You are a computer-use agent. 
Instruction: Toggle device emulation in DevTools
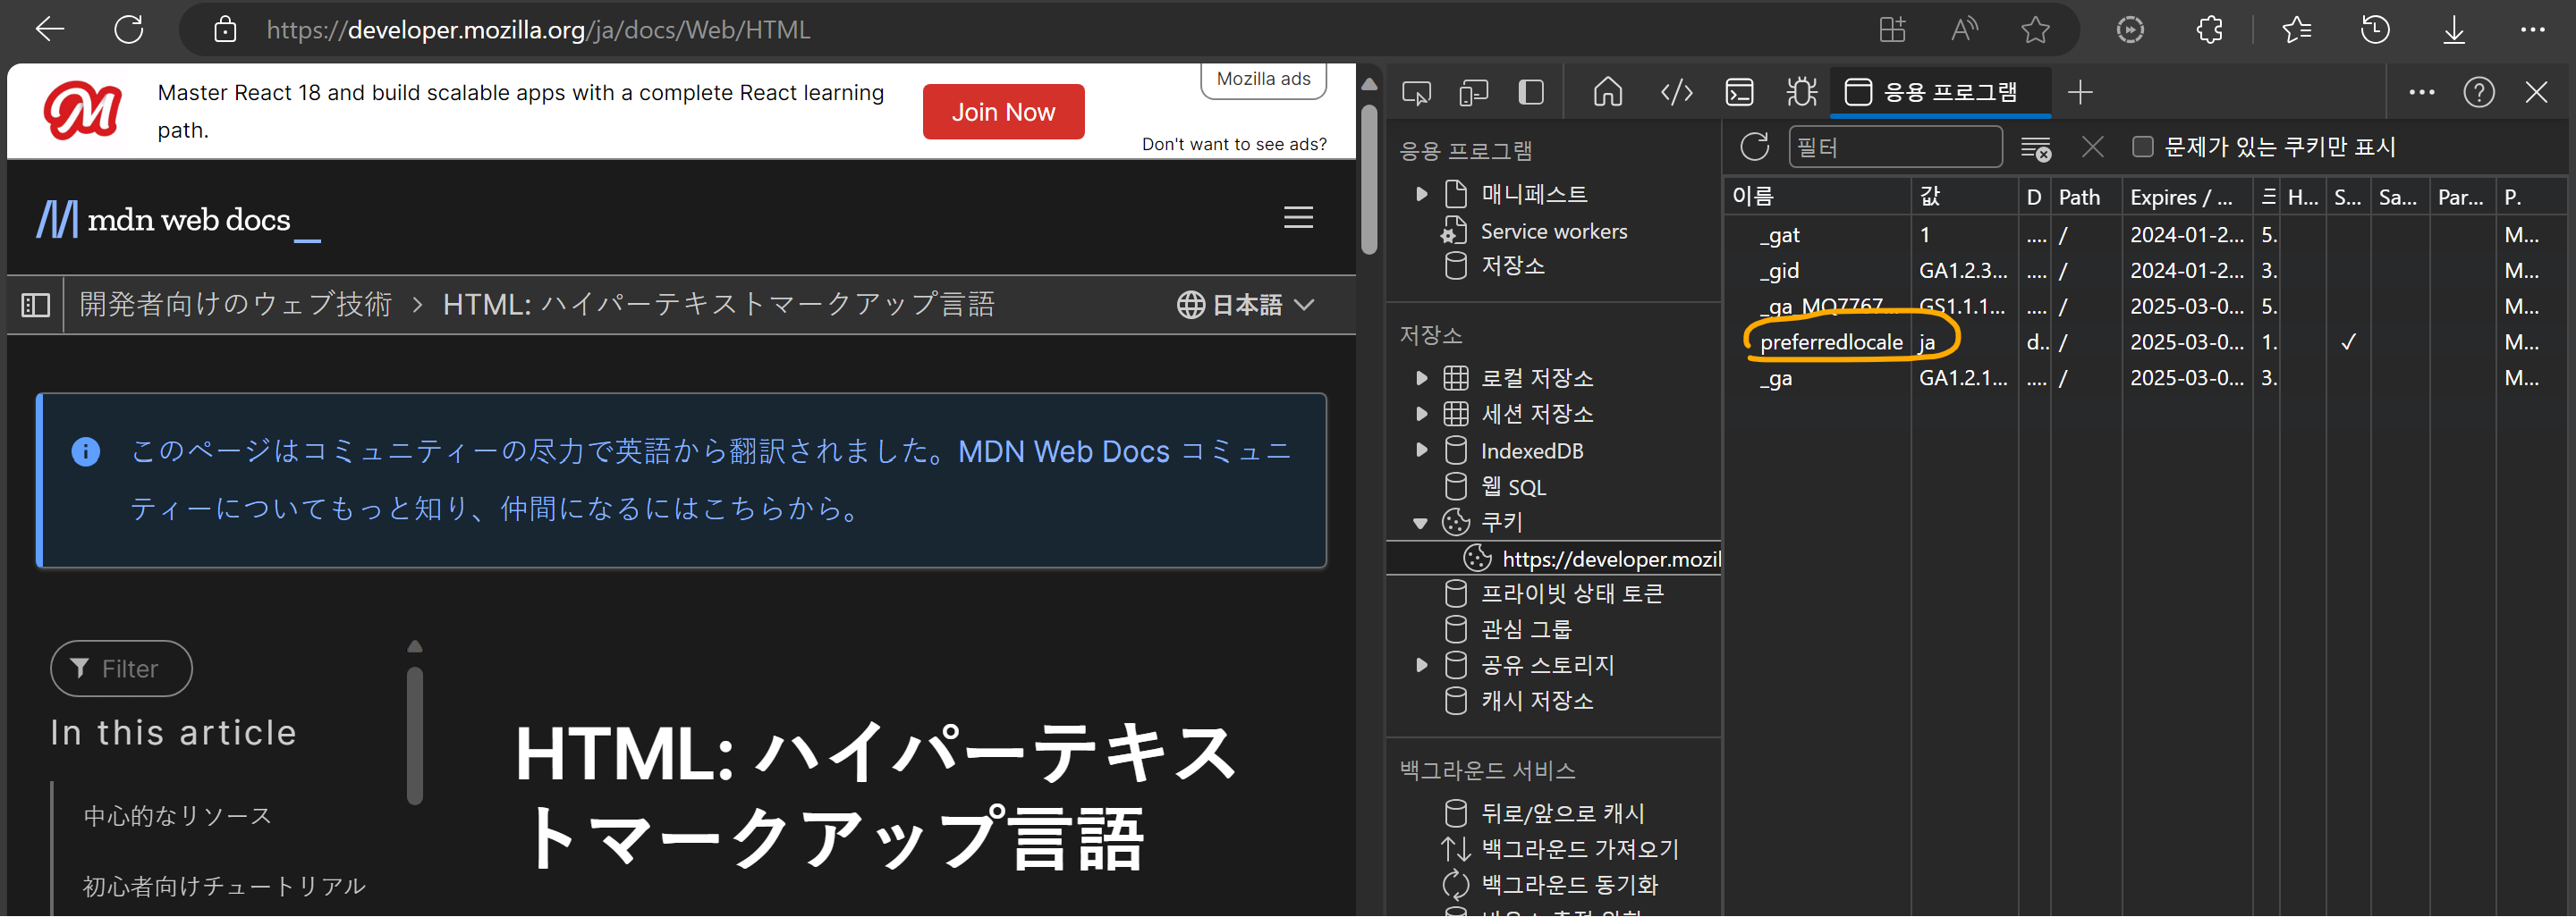1474,93
